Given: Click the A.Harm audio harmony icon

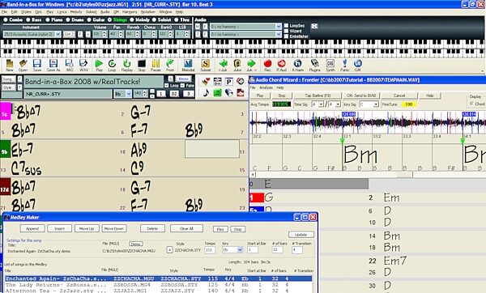Looking at the screenshot, I should [297, 64].
